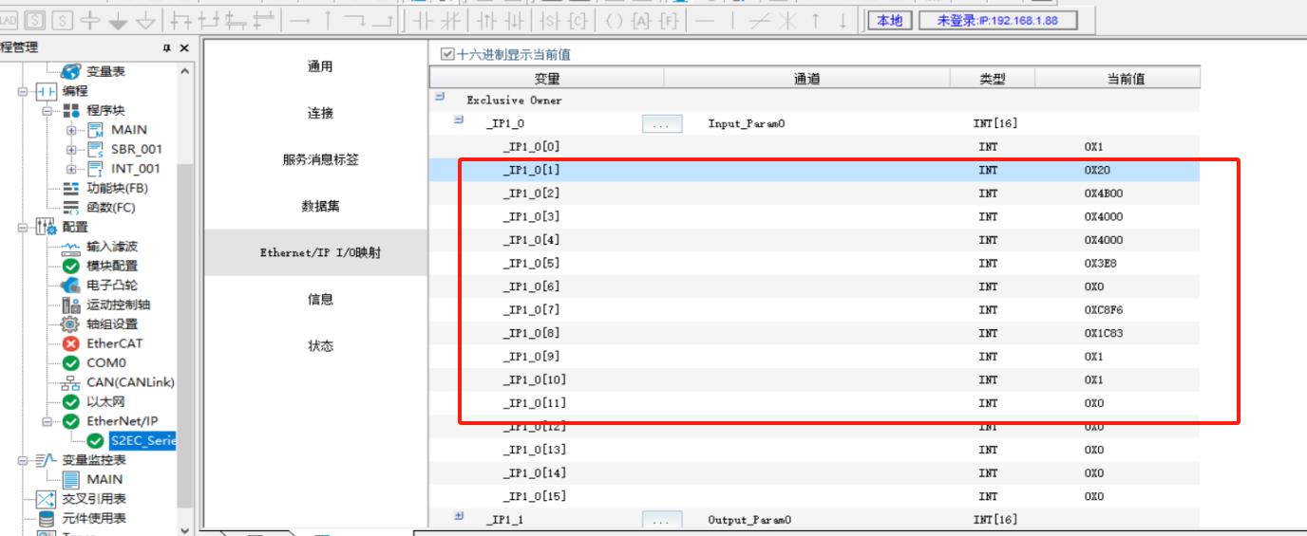Draw a horizontal line with arrow tool
This screenshot has height=536, width=1307.
coord(301,21)
